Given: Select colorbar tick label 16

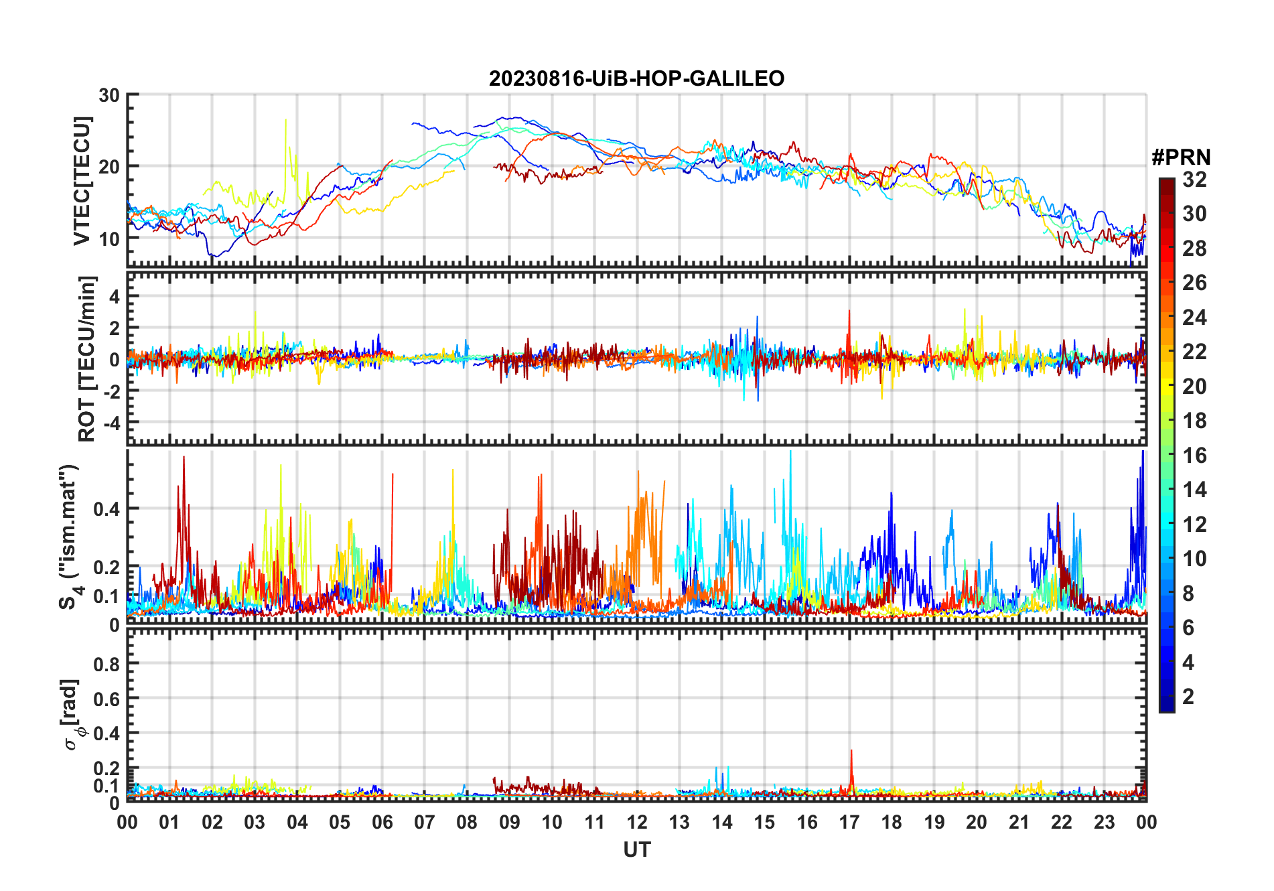Looking at the screenshot, I should point(1194,456).
